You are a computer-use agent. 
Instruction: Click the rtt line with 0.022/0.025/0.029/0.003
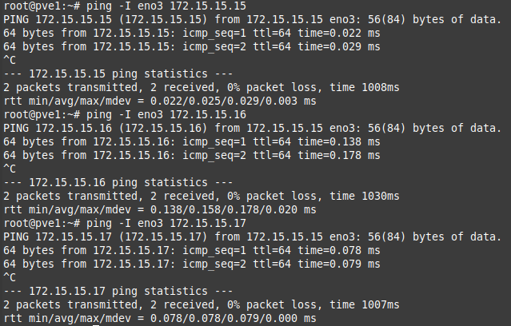(x=160, y=101)
